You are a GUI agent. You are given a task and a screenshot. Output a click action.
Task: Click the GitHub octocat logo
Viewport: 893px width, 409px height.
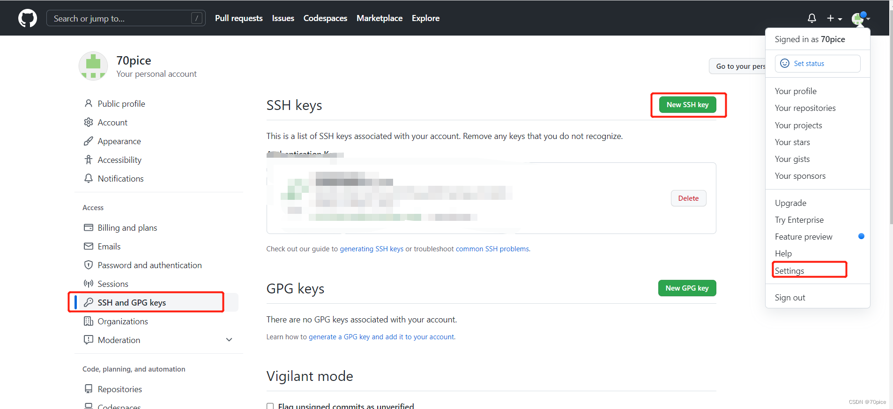pyautogui.click(x=28, y=18)
